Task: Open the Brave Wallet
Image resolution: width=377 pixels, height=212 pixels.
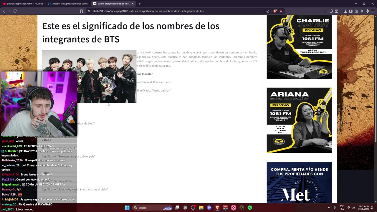Action: (356, 11)
